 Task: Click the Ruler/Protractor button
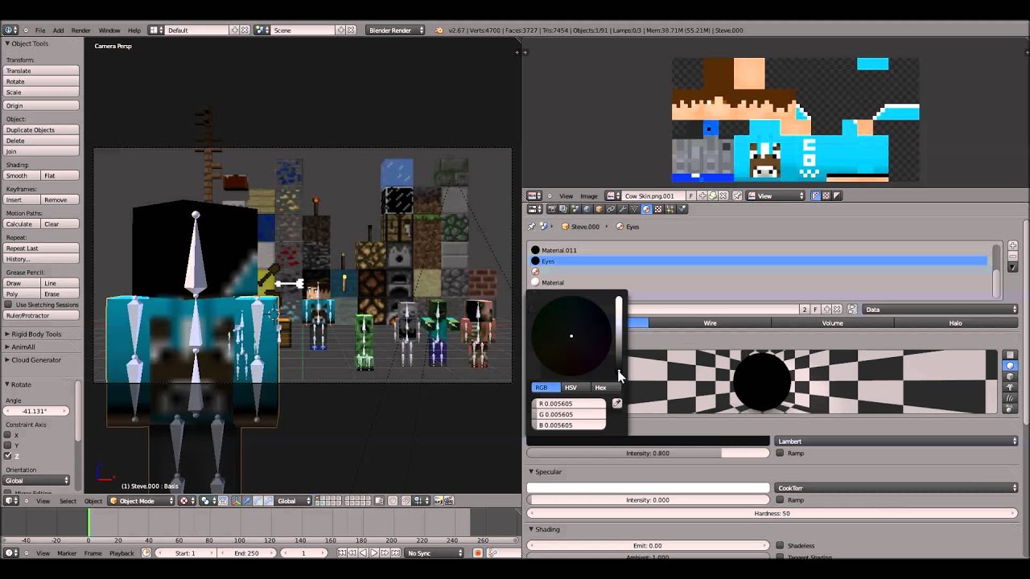pyautogui.click(x=41, y=316)
